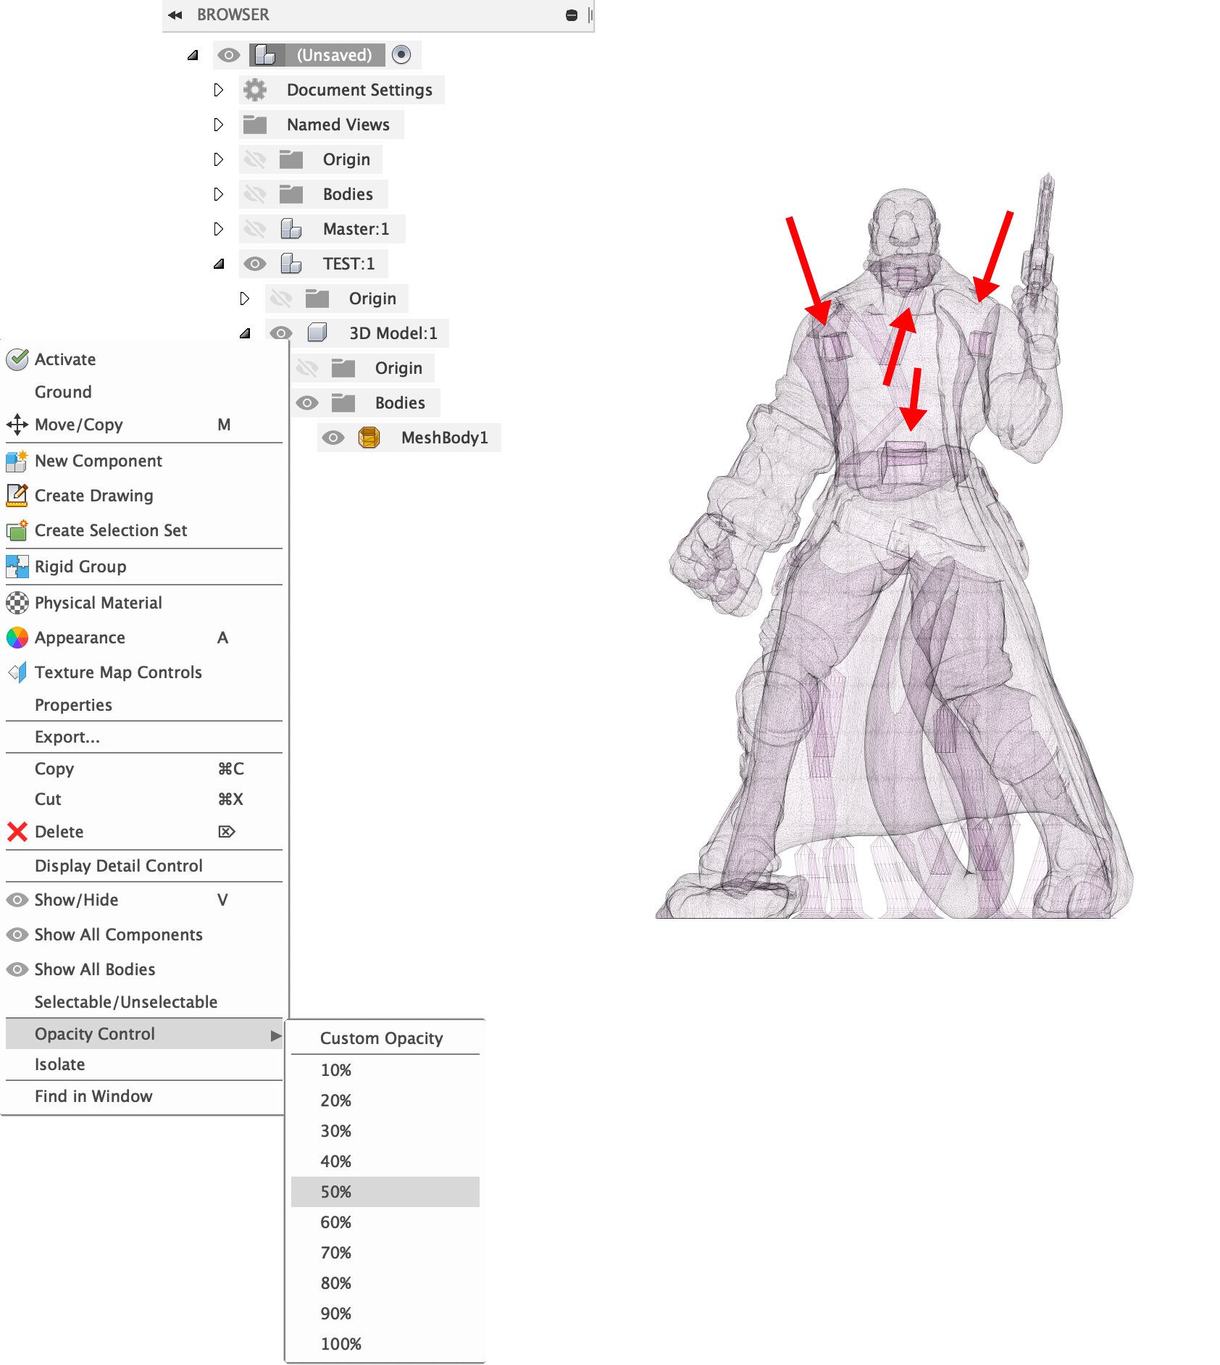
Task: Activate the radio button beside (Unsaved)
Action: click(x=401, y=55)
